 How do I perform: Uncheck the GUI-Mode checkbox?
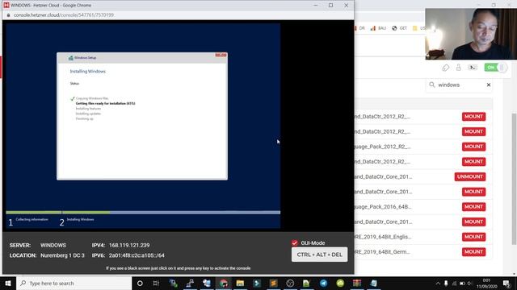pos(295,243)
